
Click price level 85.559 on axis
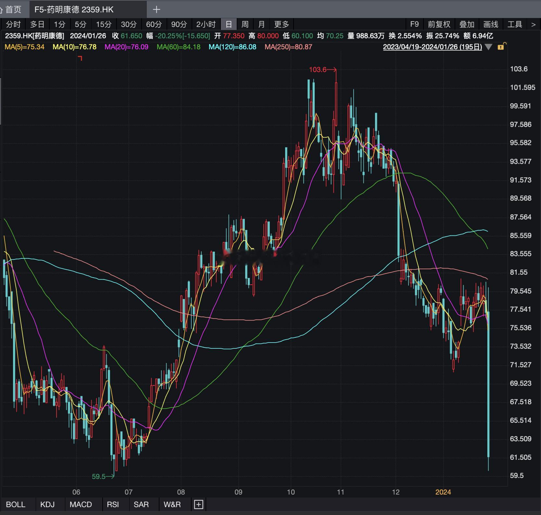tap(521, 235)
